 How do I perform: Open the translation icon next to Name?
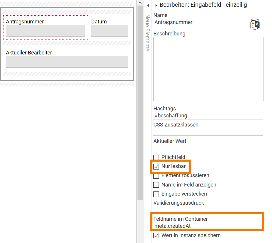[x=255, y=24]
